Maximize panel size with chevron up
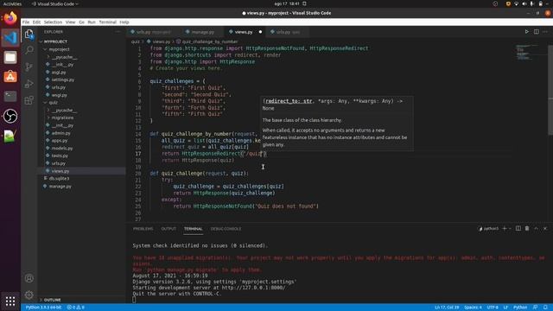 tap(536, 228)
